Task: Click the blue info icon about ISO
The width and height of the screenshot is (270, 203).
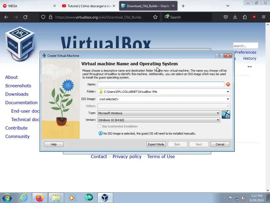Action: click(100, 133)
